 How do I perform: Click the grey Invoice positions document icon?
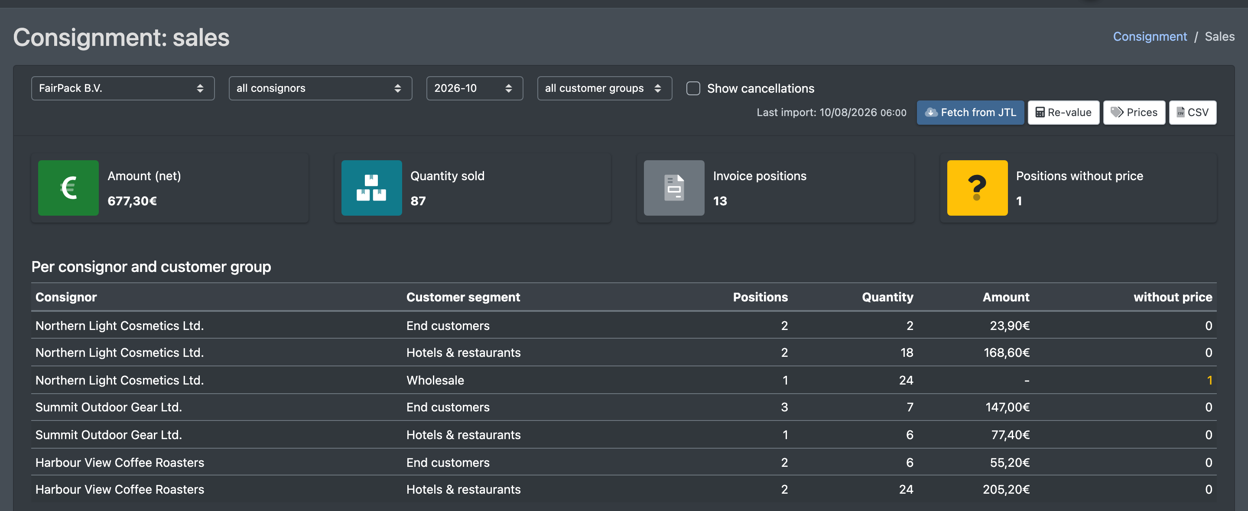pos(674,188)
